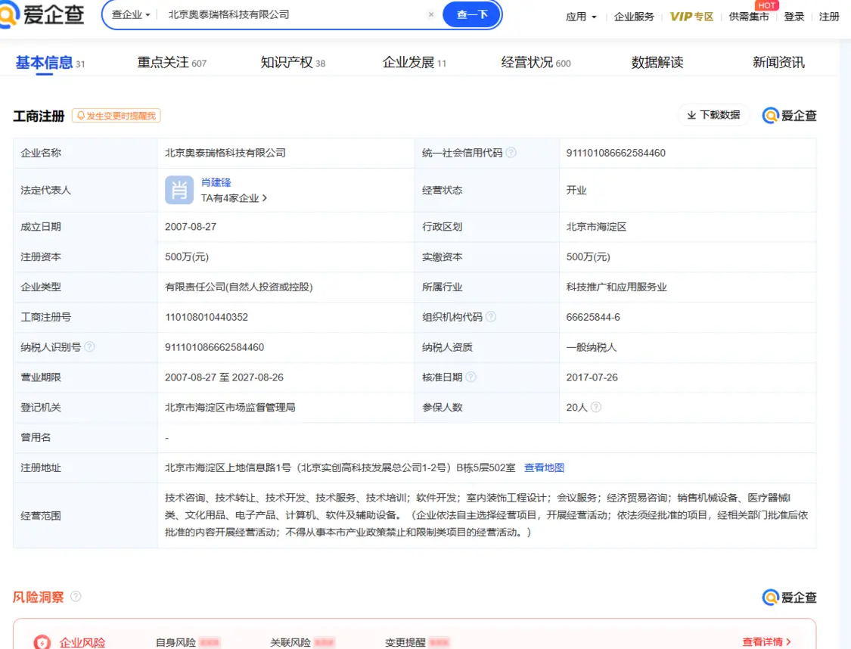Viewport: 851px width, 649px height.
Task: Switch to the 知识产权 tab
Action: [x=293, y=63]
